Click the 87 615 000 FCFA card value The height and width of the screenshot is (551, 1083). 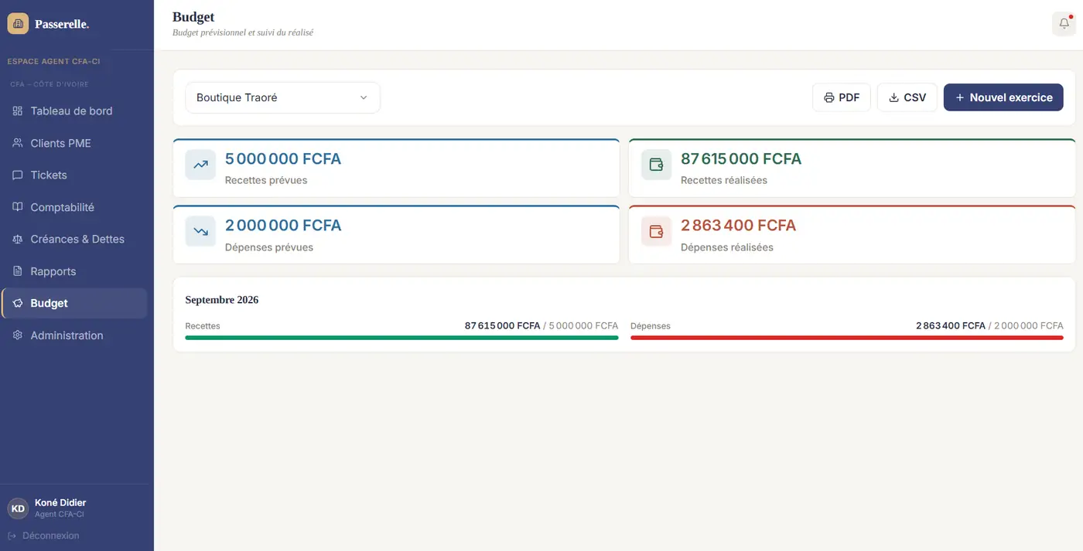coord(741,159)
